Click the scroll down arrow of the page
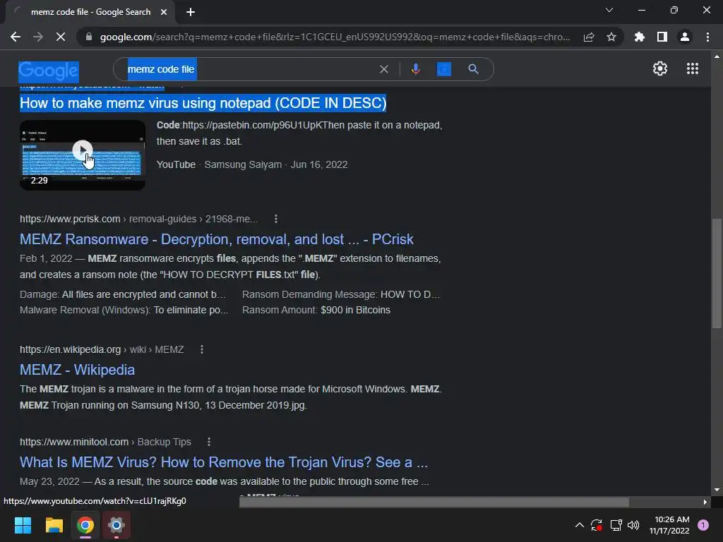The width and height of the screenshot is (723, 542). coord(716,490)
